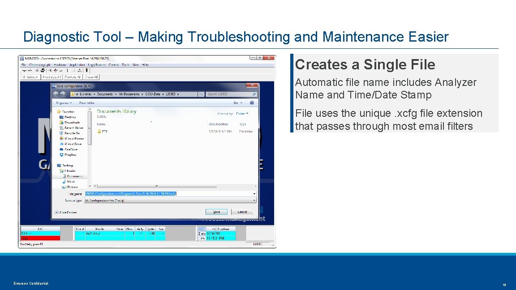Open the Tools menu
This screenshot has width=516, height=290.
[x=125, y=65]
